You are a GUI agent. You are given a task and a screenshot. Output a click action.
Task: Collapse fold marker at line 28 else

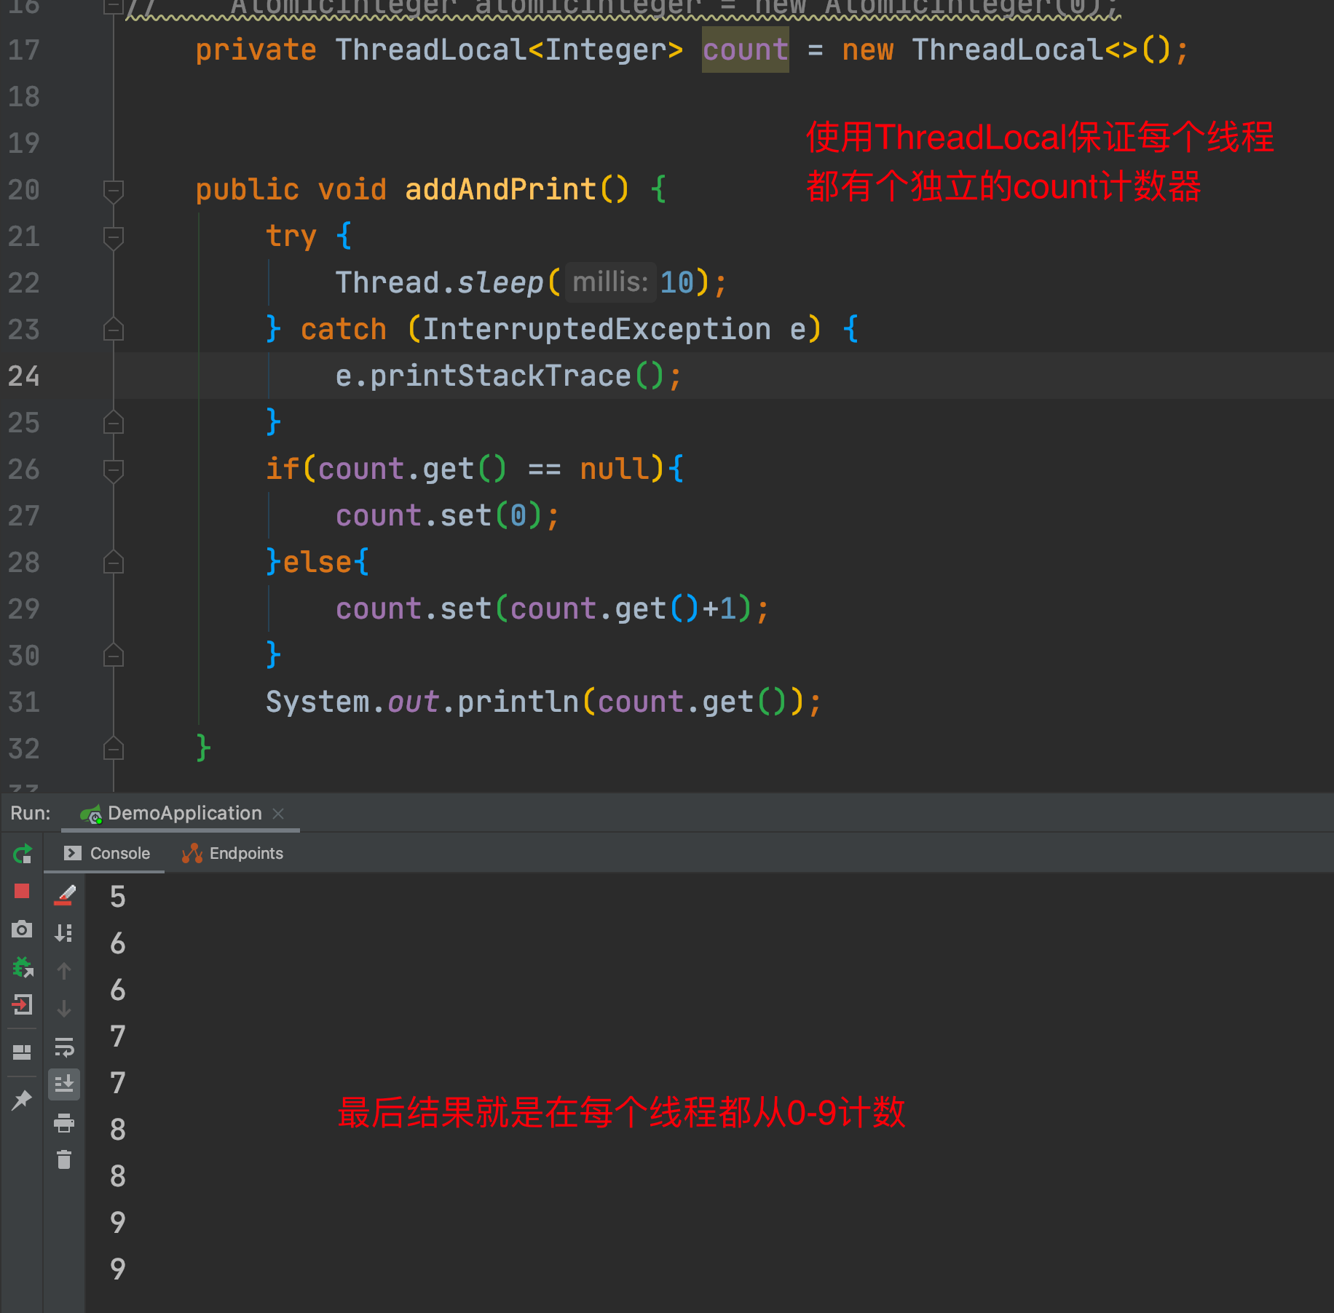click(114, 562)
